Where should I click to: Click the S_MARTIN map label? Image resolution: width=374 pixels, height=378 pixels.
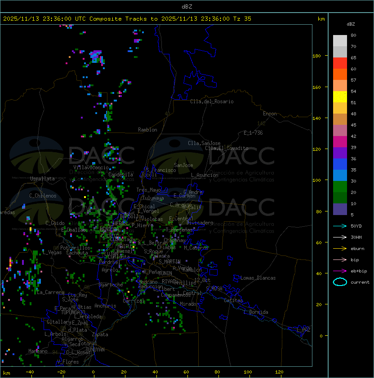169,262
